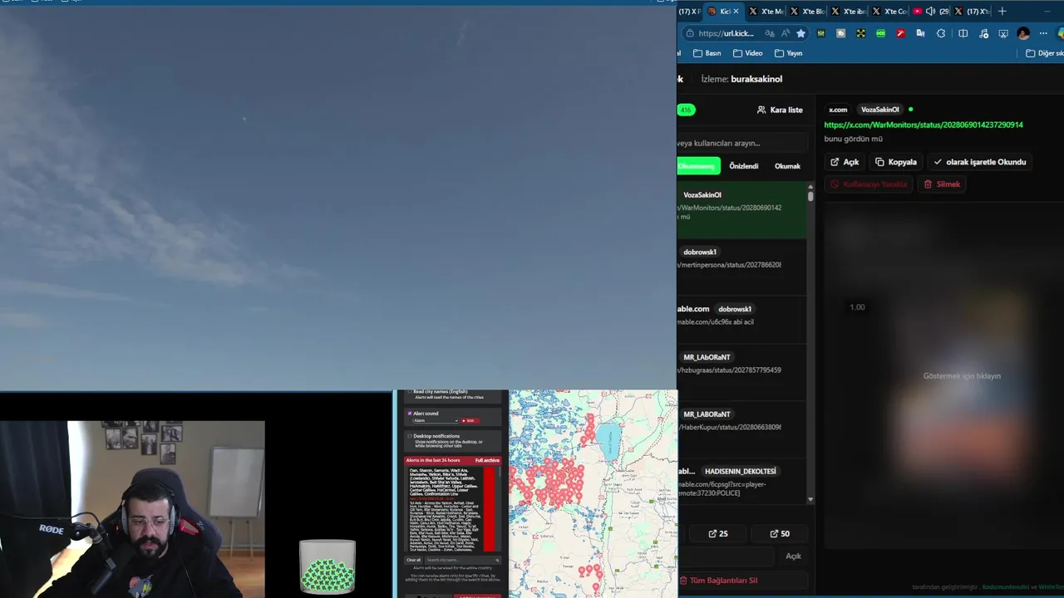
Task: Select the Okumak filter tab
Action: [x=787, y=166]
